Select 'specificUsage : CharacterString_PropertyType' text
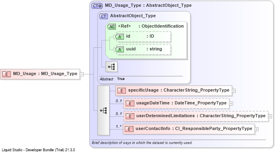This screenshot has height=152, width=275. coord(179,90)
